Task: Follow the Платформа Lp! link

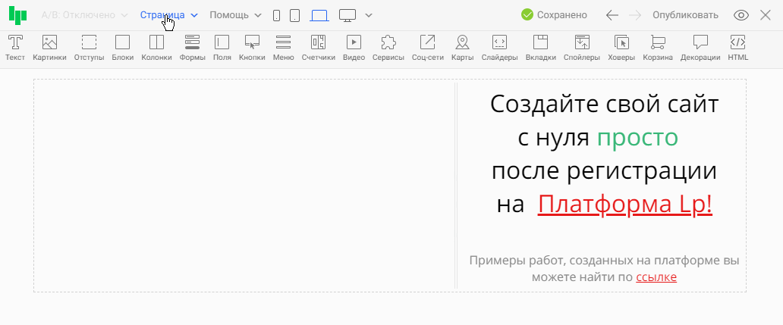Action: click(x=624, y=205)
